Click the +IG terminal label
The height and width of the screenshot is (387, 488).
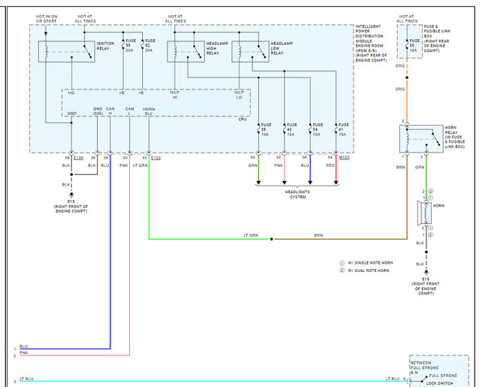tap(71, 93)
